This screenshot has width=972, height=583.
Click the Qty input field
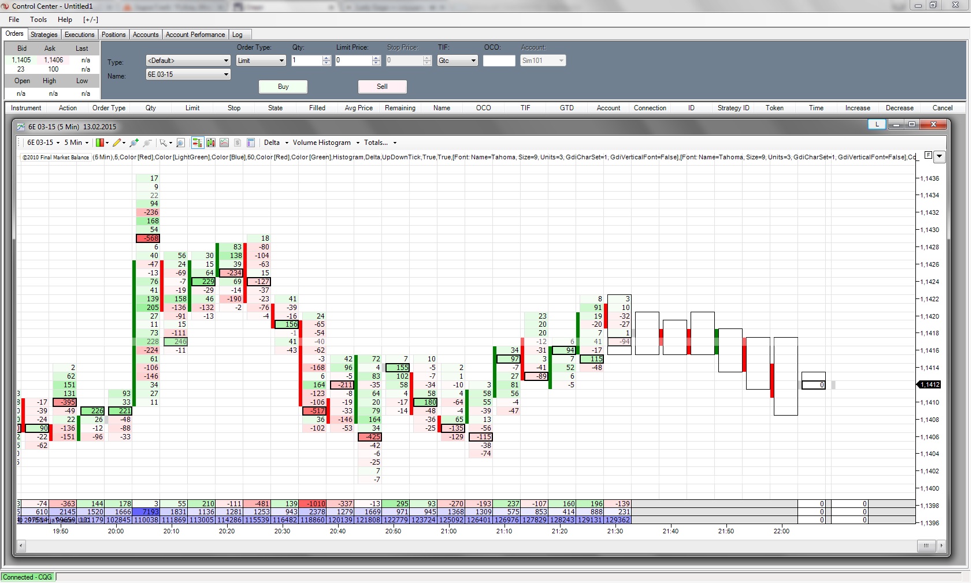[307, 61]
